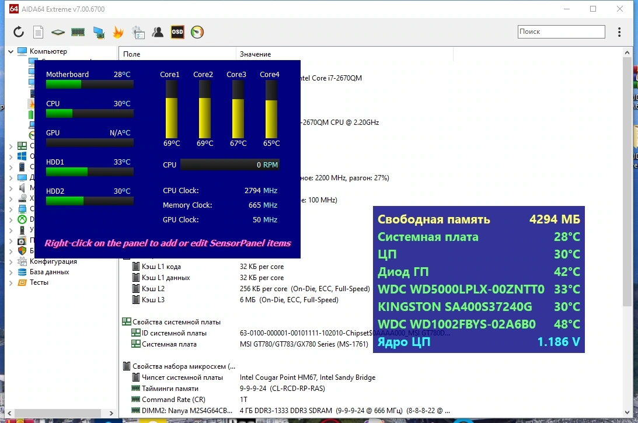
Task: Click the Тесты benchmark icon
Action: (x=22, y=282)
